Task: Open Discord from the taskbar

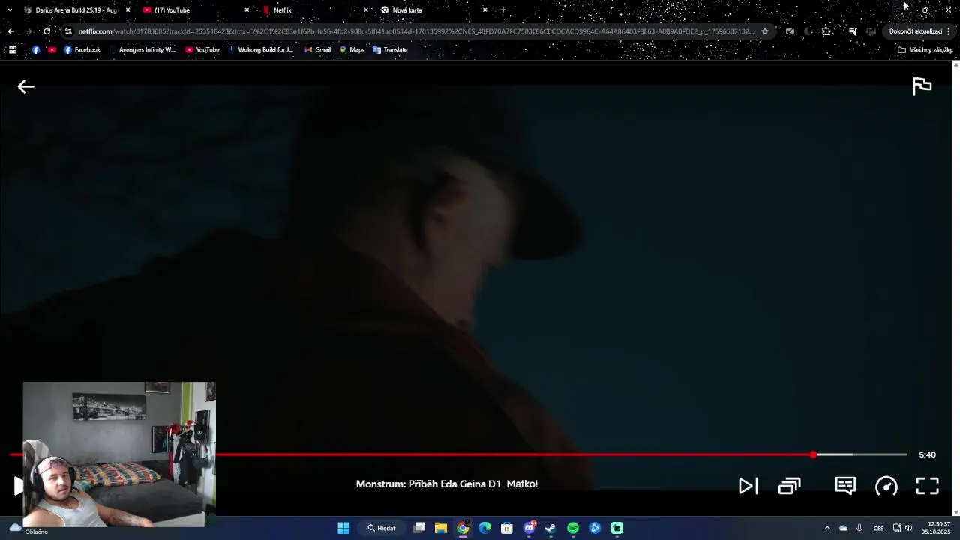Action: coord(529,528)
